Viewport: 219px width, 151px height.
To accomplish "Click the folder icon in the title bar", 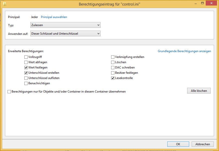I will point(5,4).
